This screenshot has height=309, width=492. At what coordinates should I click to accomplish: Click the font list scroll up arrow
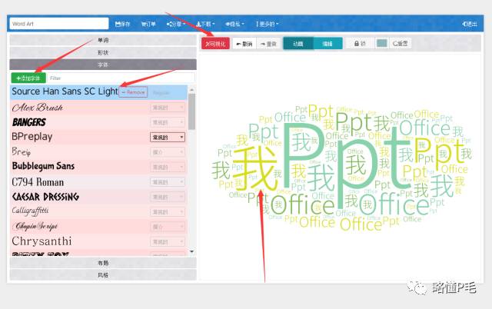click(191, 89)
